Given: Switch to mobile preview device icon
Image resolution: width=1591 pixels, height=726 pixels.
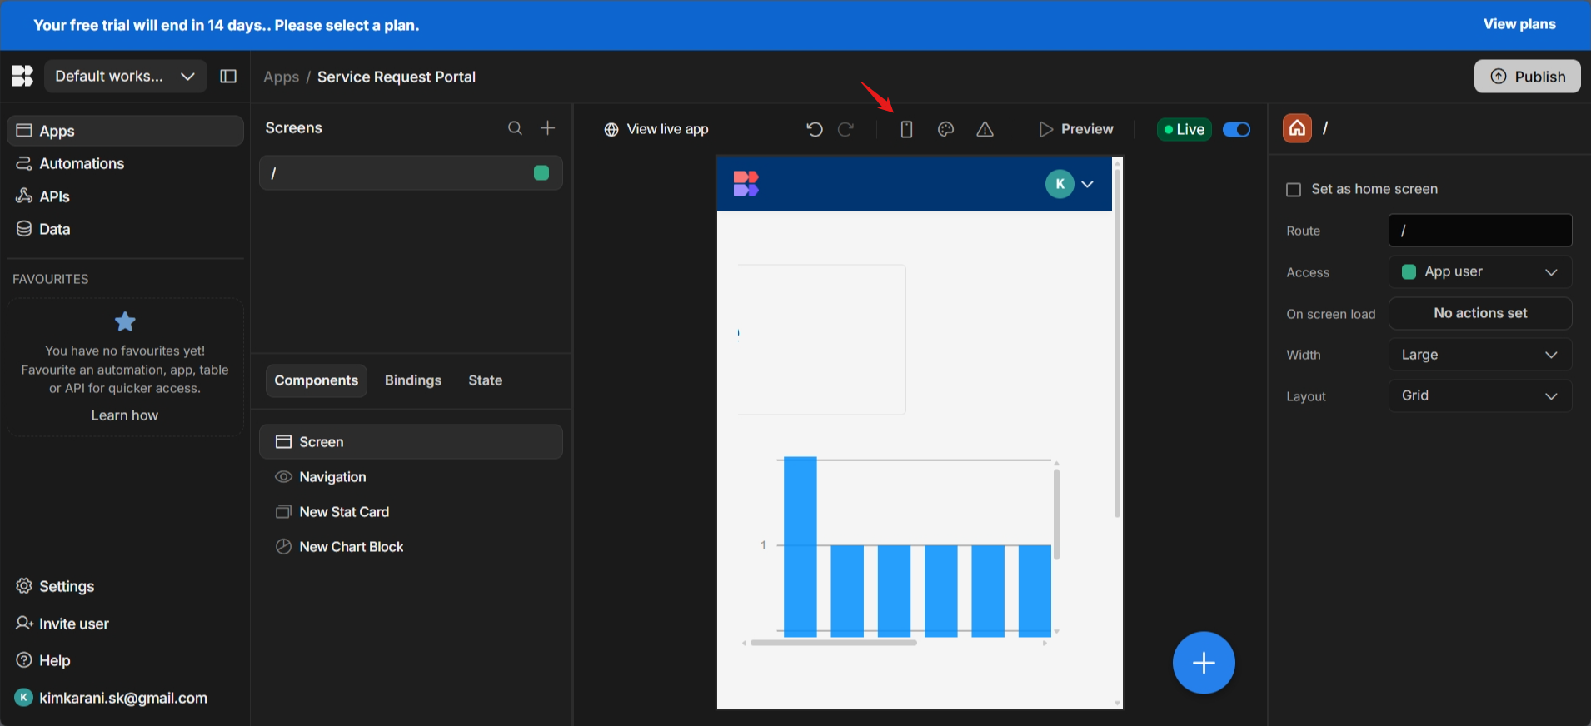Looking at the screenshot, I should pos(906,129).
